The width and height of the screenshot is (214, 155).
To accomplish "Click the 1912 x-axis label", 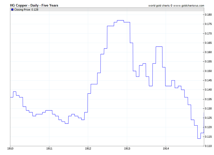I will pos(88,148).
